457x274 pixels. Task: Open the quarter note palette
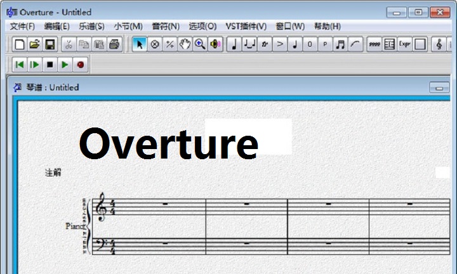[234, 44]
